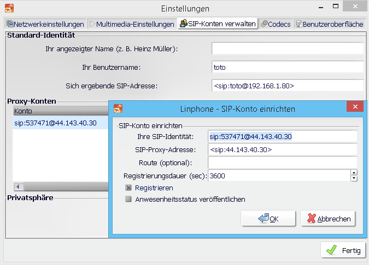
Task: Close the Einstellungen window
Action: [x=355, y=7]
